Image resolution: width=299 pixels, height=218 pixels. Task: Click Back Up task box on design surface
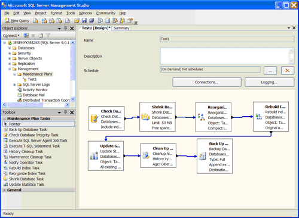pos(215,156)
